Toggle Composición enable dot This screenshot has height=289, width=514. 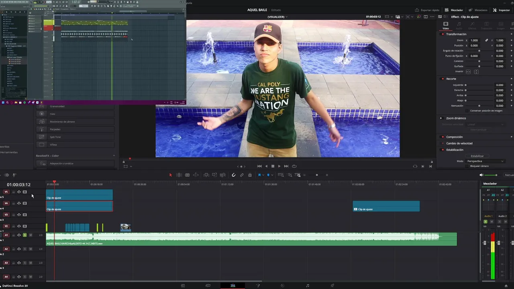[443, 137]
